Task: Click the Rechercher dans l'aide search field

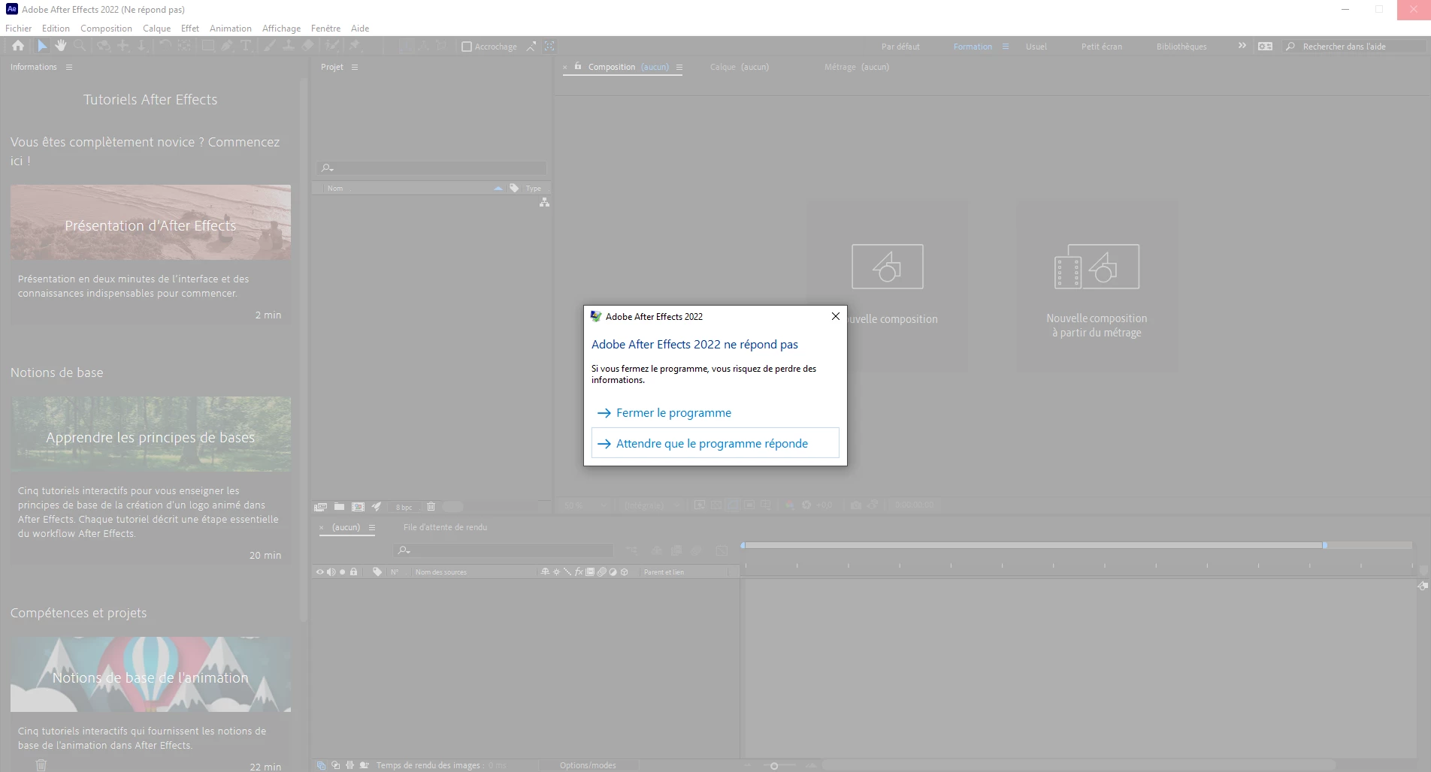Action: (1354, 47)
